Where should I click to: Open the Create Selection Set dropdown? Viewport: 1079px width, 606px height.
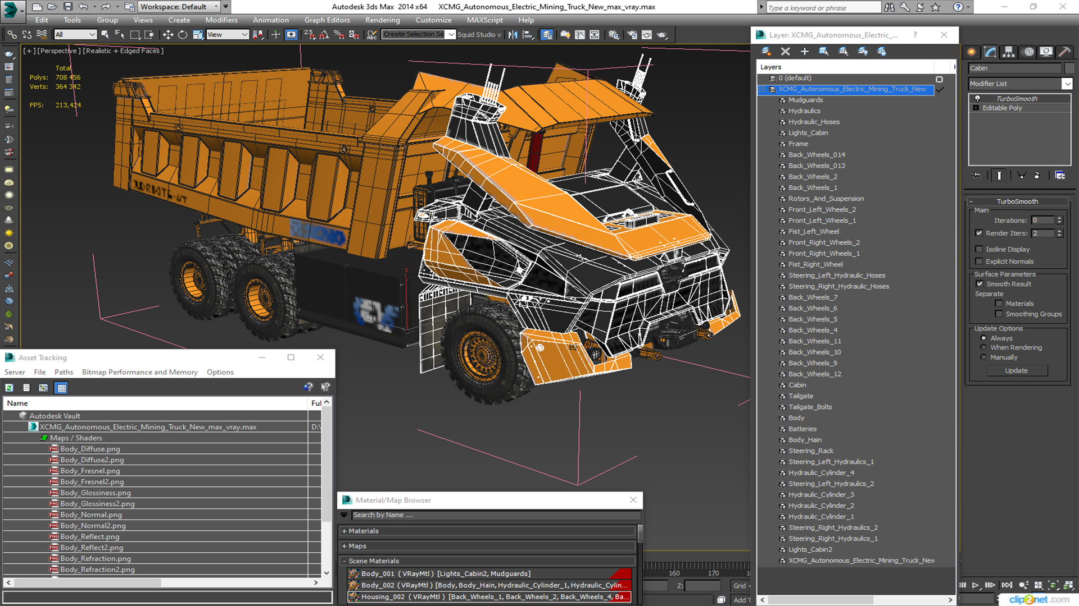[451, 35]
